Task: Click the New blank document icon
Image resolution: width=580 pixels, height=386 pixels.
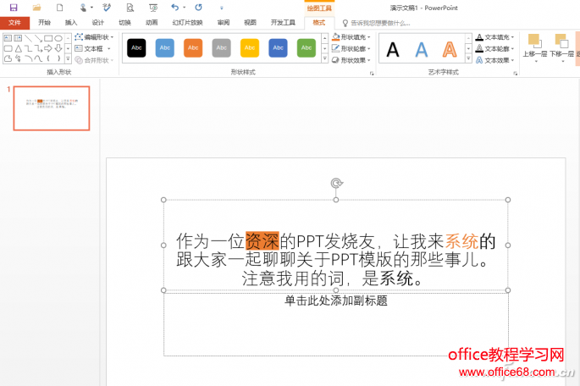Action: 60,8
